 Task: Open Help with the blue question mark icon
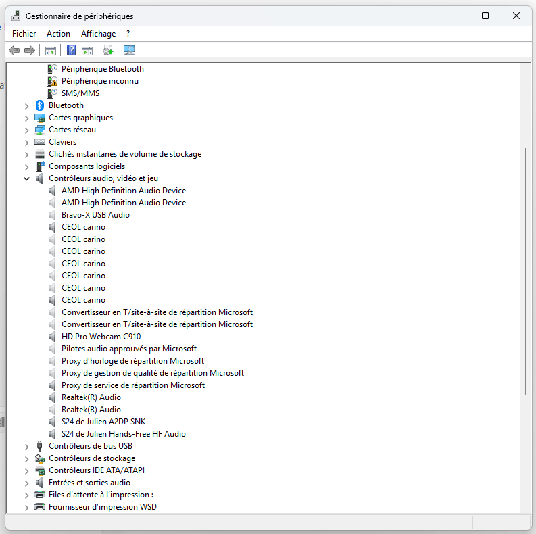pos(71,50)
